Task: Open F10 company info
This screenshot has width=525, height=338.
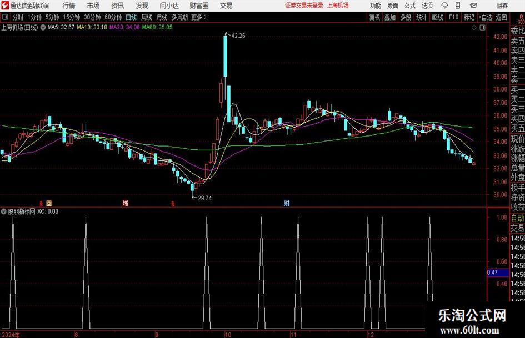Action: (x=453, y=17)
